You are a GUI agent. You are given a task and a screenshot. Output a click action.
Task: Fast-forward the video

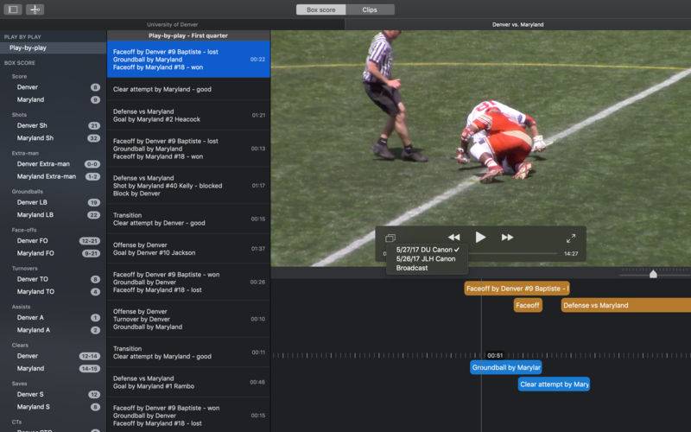pos(507,237)
